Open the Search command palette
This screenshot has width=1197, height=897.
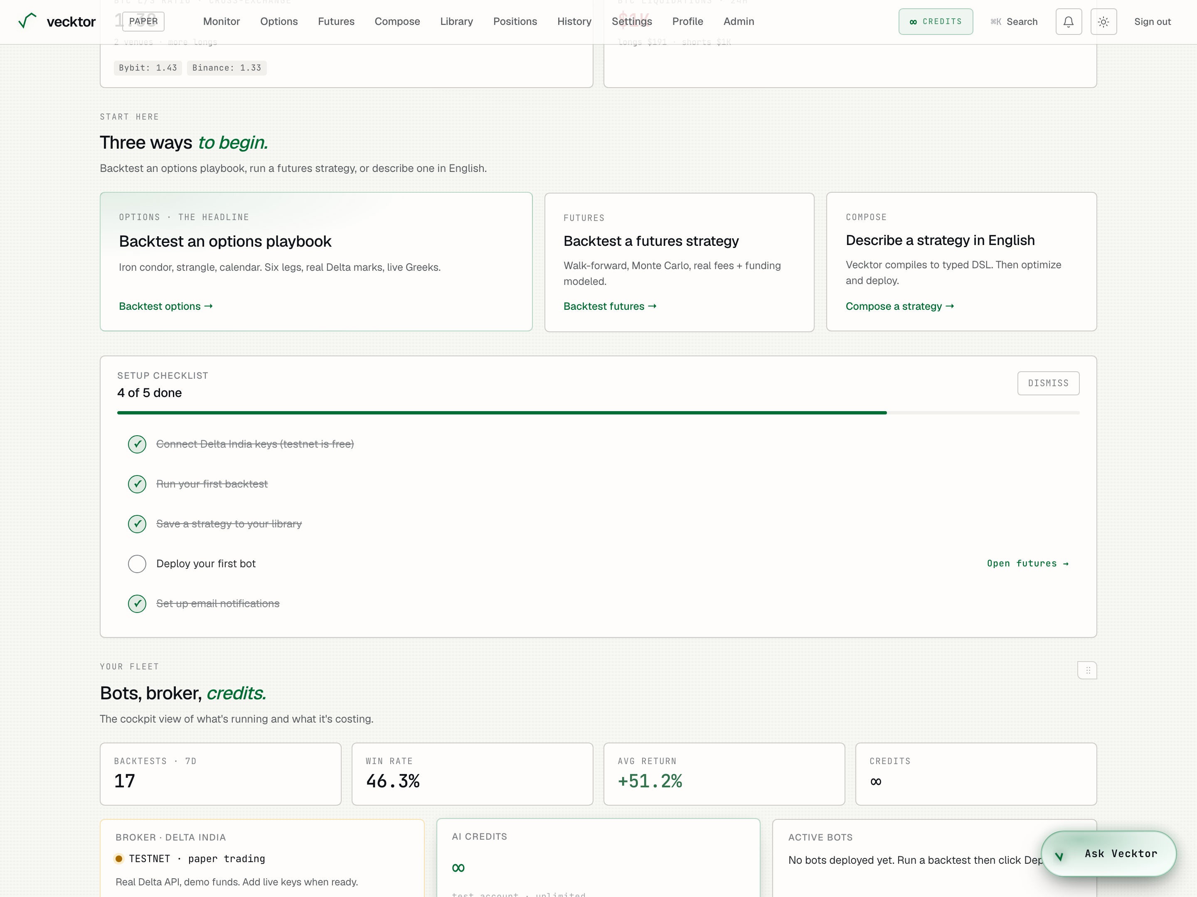pos(1014,22)
